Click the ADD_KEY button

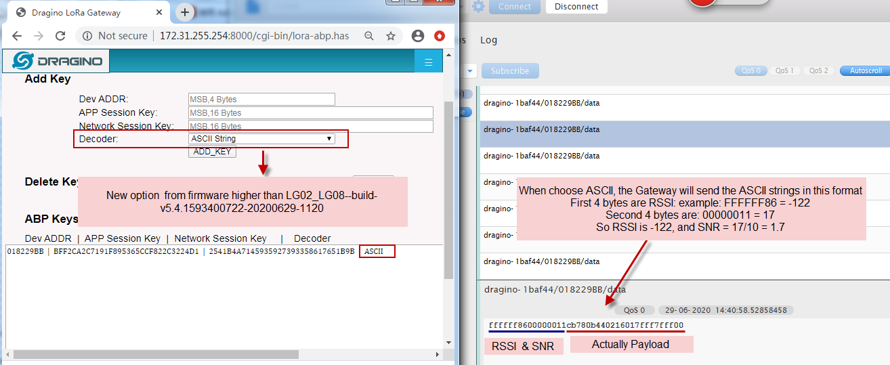212,152
